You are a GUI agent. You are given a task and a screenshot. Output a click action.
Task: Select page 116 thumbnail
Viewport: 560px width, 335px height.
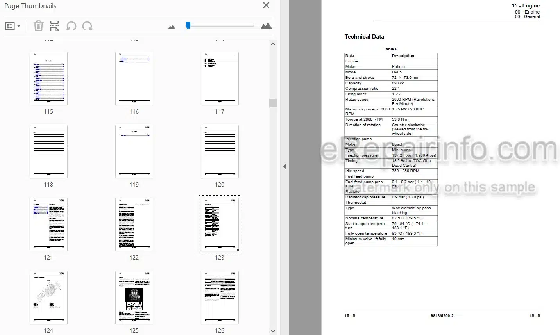[134, 78]
